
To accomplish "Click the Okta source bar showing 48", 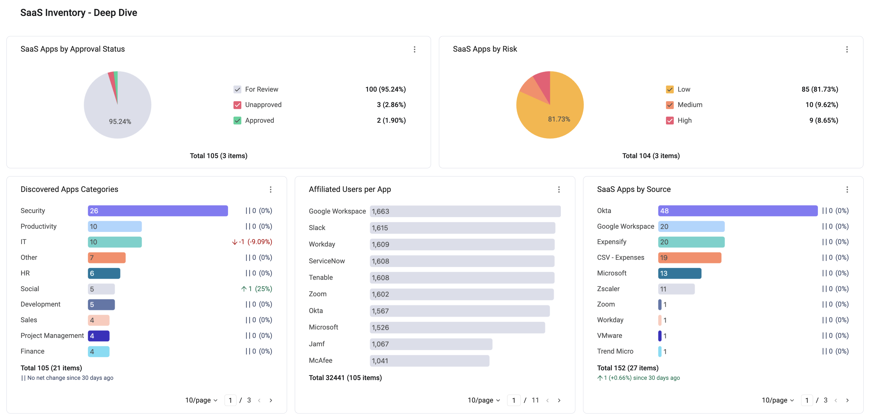I will tap(738, 211).
